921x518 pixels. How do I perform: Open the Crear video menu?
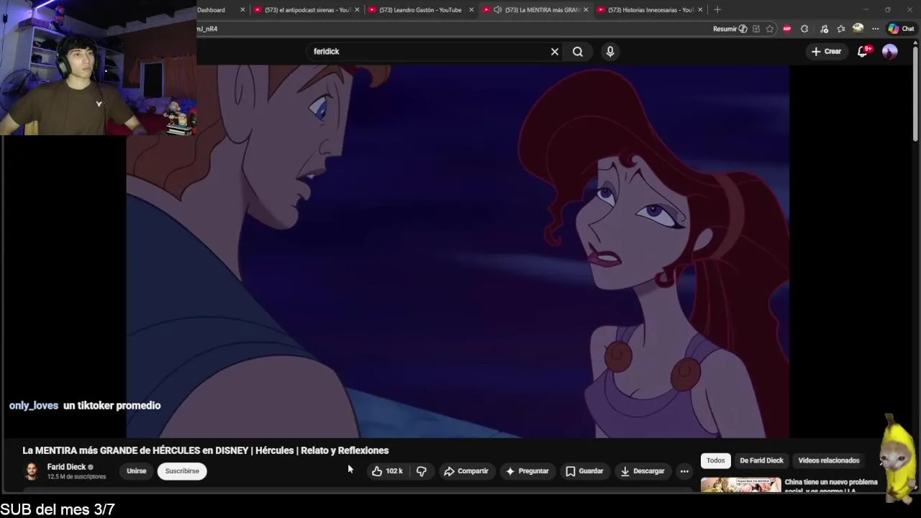[826, 52]
